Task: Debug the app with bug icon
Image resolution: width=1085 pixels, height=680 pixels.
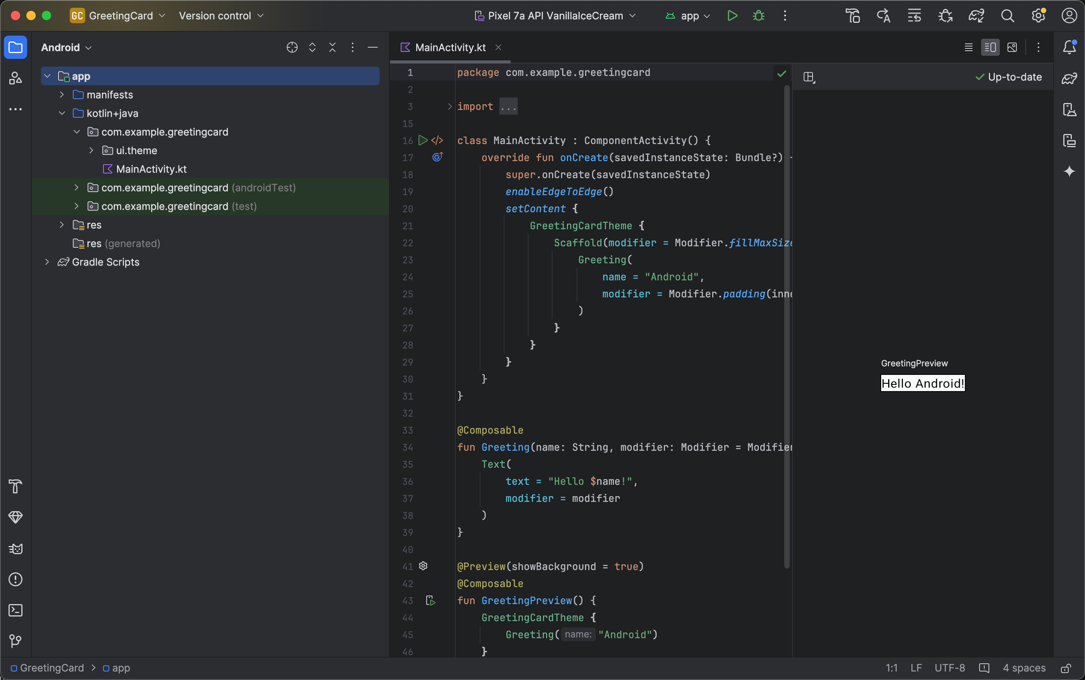Action: pyautogui.click(x=759, y=16)
